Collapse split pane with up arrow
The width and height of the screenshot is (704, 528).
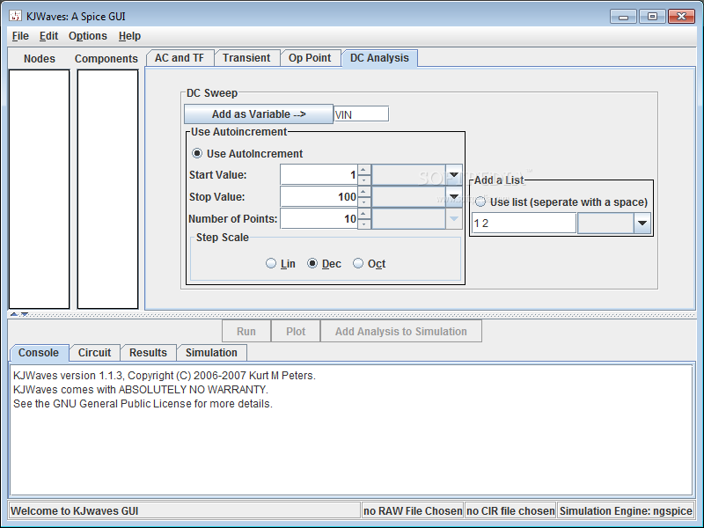[x=14, y=314]
